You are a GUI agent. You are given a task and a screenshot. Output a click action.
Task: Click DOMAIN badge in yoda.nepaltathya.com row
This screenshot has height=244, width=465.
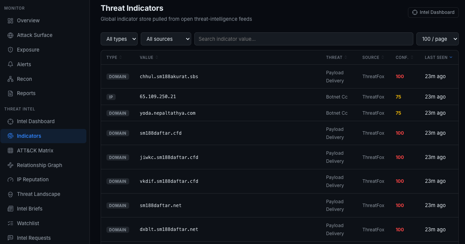tap(118, 113)
